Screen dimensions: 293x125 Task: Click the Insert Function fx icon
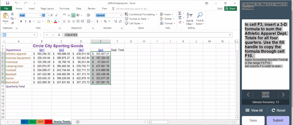click(x=59, y=35)
